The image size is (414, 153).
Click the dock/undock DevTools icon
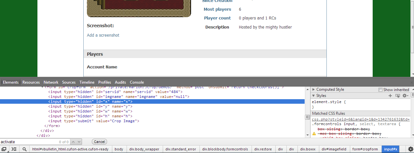pos(4,149)
